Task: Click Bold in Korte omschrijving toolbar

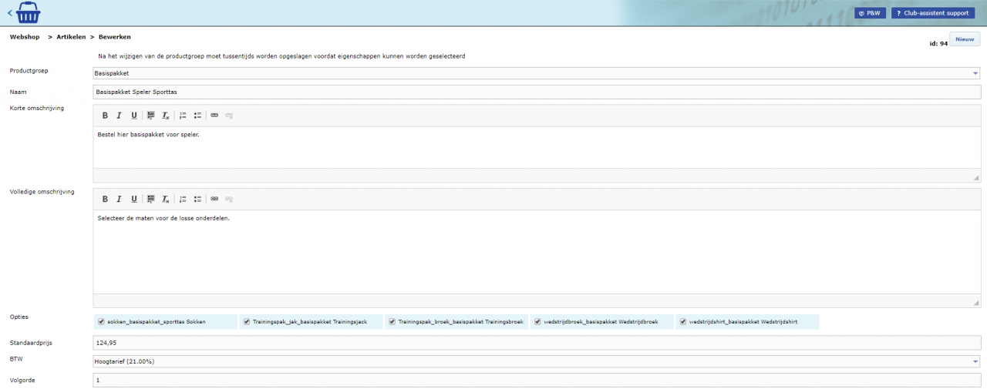Action: [x=105, y=116]
